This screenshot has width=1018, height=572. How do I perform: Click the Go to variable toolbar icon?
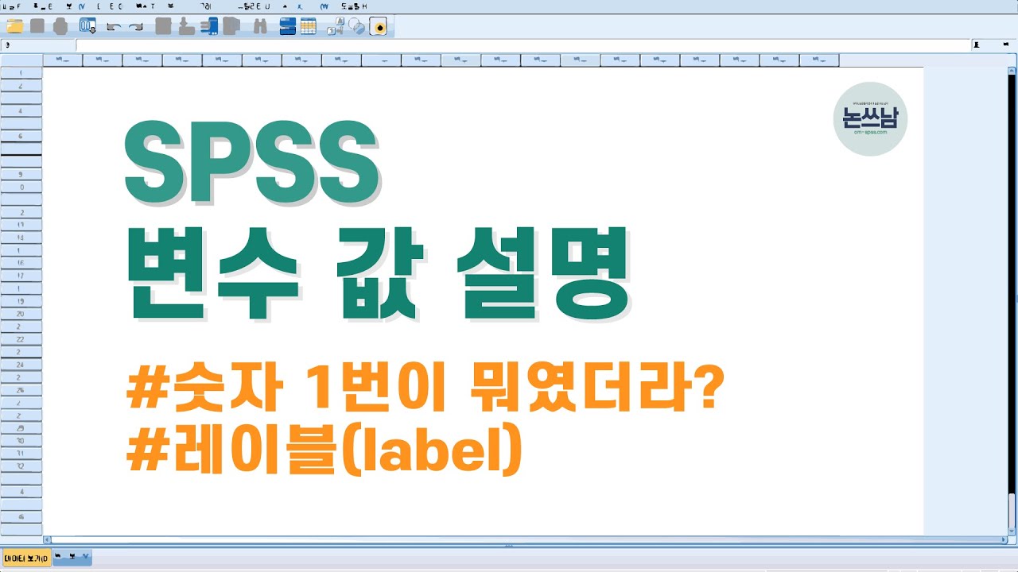tap(187, 26)
